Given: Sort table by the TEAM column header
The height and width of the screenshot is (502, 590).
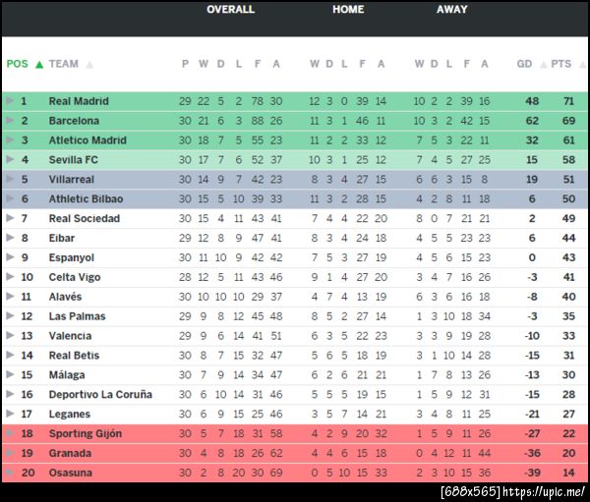Looking at the screenshot, I should point(63,65).
